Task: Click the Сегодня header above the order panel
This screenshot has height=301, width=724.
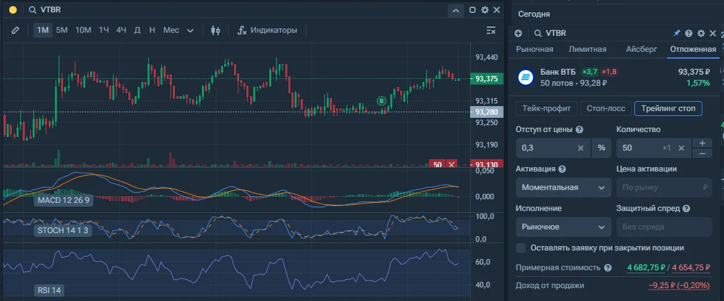Action: (534, 14)
